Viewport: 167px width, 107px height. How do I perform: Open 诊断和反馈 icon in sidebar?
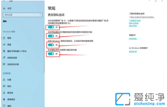pos(4,58)
